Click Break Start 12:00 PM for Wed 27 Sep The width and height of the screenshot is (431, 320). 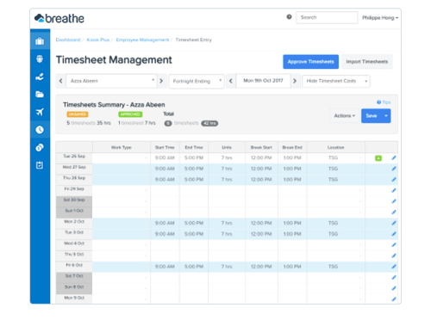pyautogui.click(x=261, y=169)
